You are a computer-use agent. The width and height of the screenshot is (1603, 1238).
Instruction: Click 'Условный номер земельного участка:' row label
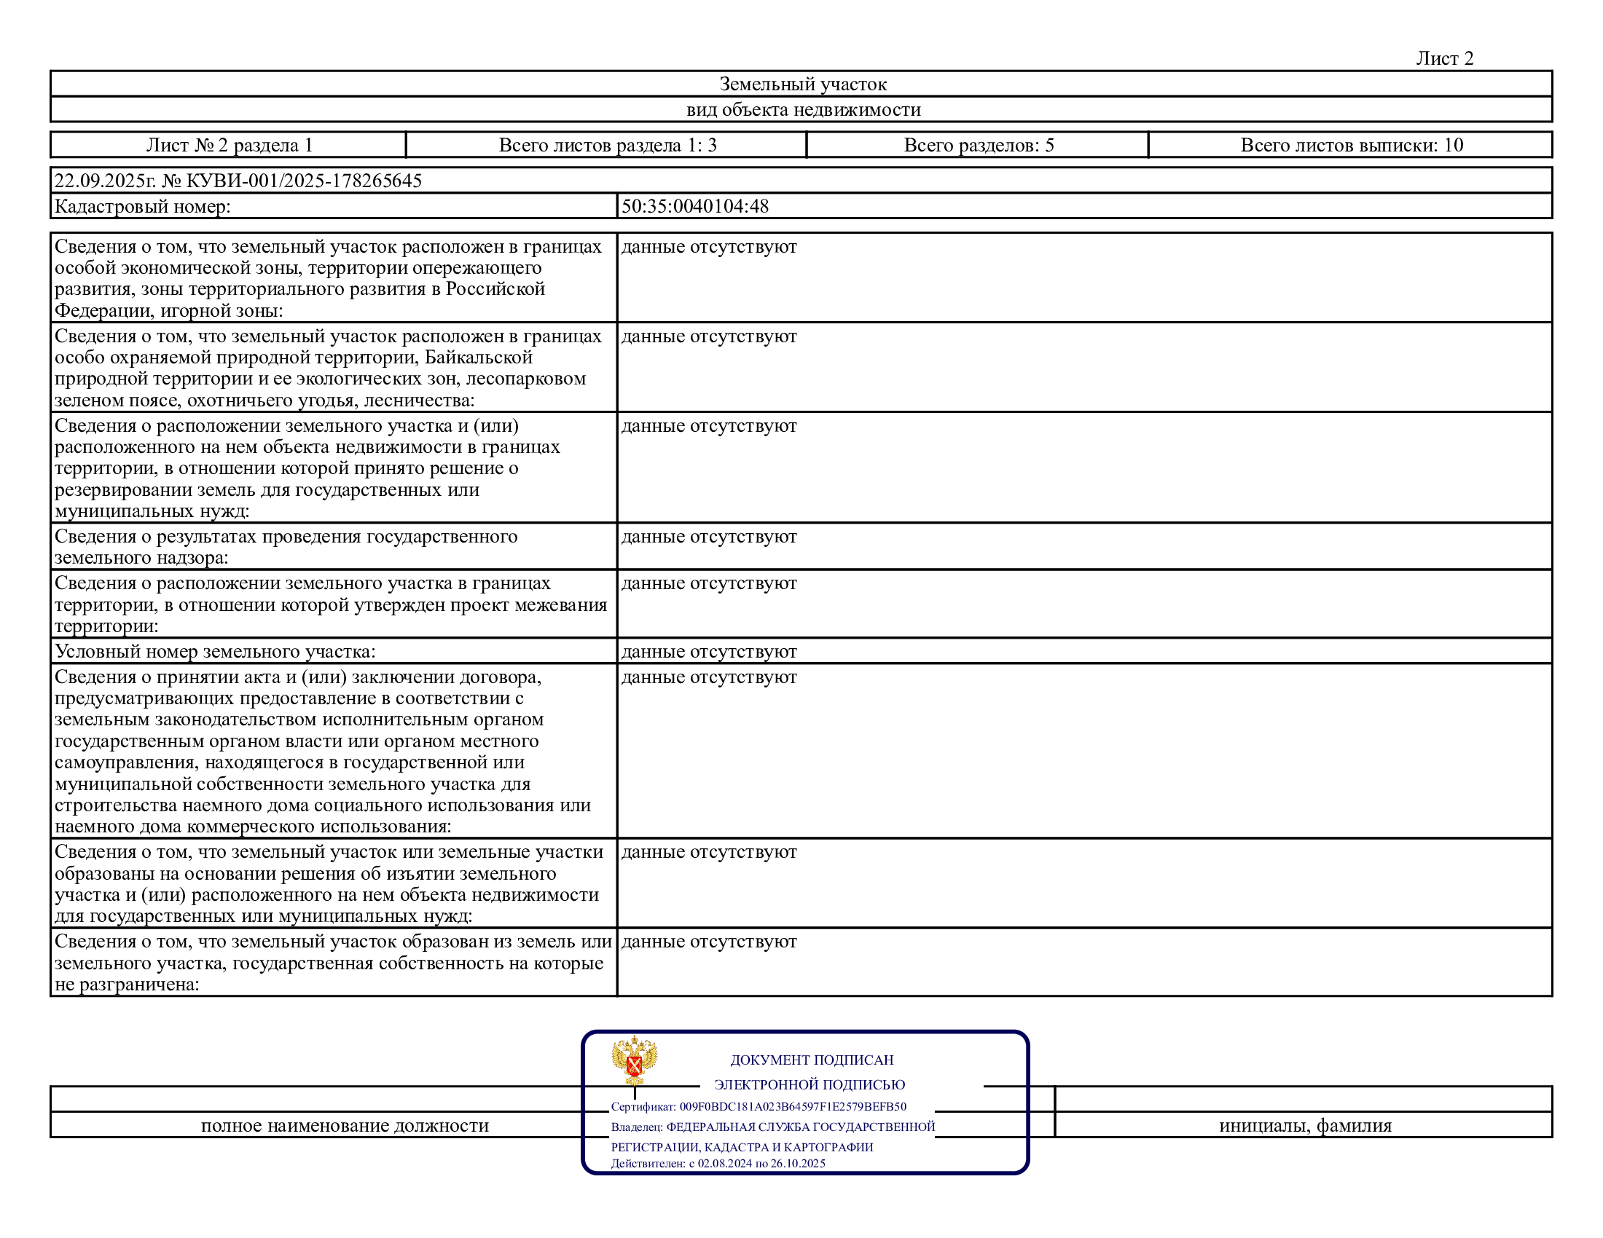coord(214,651)
